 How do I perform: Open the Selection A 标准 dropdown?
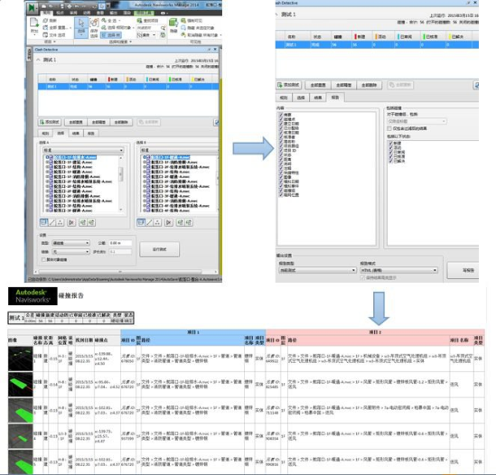[x=83, y=150]
